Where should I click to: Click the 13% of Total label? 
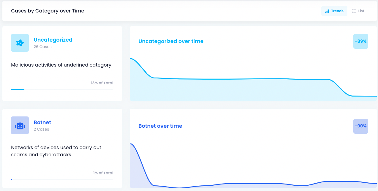pyautogui.click(x=102, y=83)
